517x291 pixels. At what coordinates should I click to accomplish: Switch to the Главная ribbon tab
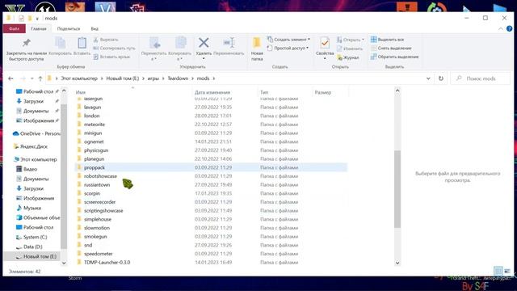click(39, 29)
